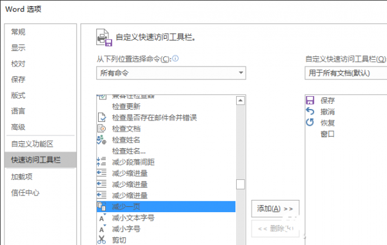Image resolution: width=387 pixels, height=245 pixels.
Task: Click the 剪切 scissors icon
Action: (x=101, y=240)
